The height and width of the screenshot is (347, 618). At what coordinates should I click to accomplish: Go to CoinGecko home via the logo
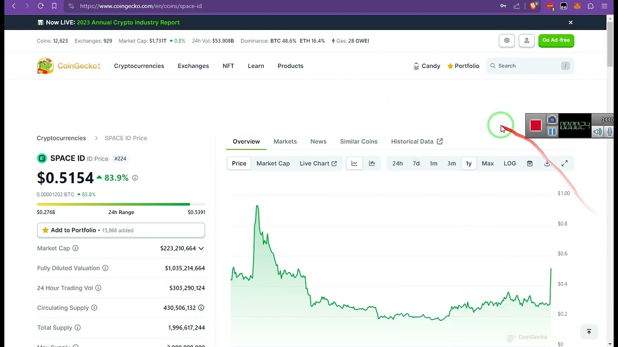(x=69, y=66)
